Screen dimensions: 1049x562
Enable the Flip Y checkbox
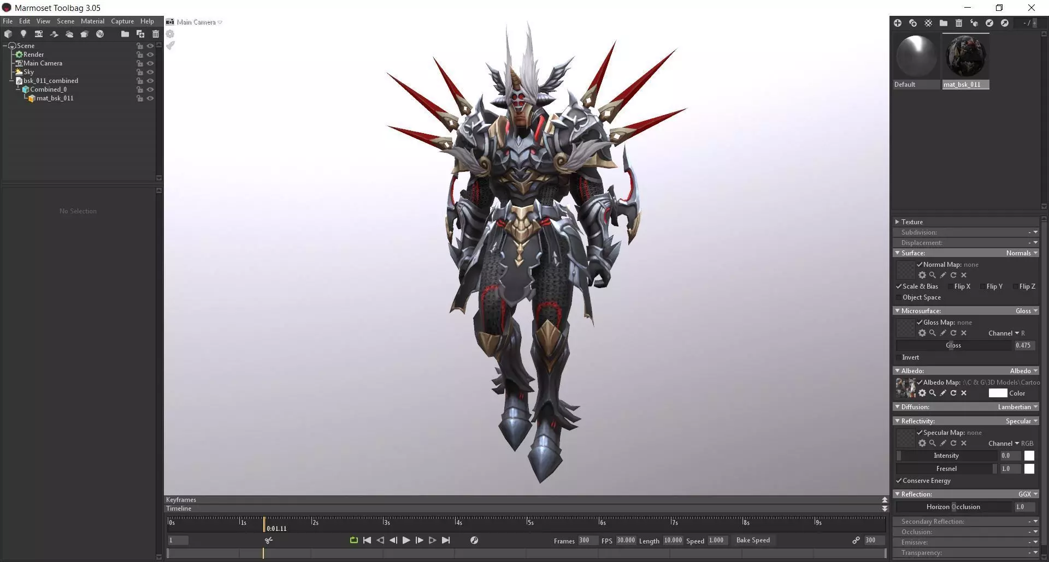pos(982,286)
